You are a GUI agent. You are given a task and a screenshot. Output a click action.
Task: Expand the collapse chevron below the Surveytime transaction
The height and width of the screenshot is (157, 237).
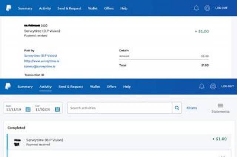(223, 155)
